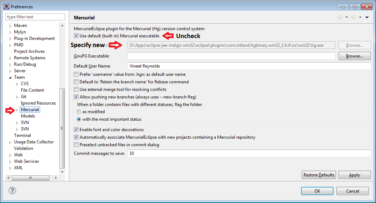Toggle Automatically associate MercurialEclipse checkbox
The width and height of the screenshot is (376, 203).
tap(76, 137)
